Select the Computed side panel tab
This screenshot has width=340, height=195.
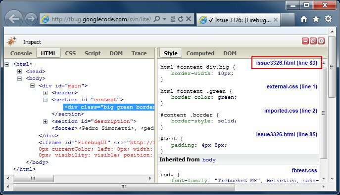pos(200,53)
